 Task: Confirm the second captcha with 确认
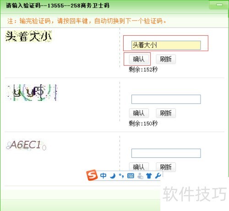point(139,113)
